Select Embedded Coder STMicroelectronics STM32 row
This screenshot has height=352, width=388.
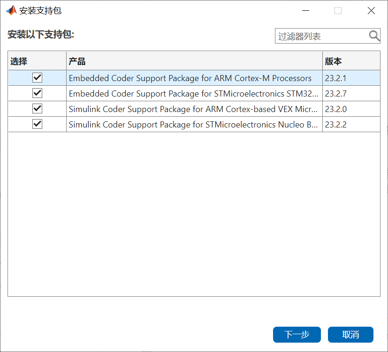(194, 93)
